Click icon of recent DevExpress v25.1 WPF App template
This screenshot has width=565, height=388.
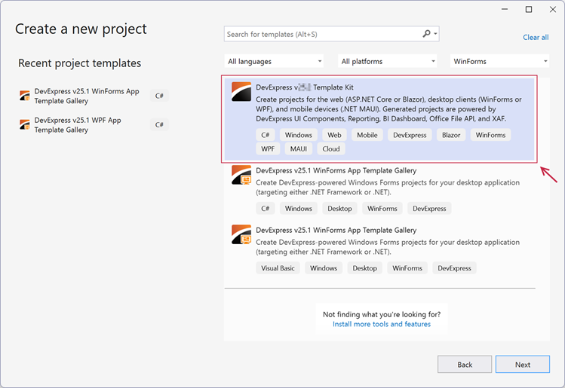click(x=24, y=125)
